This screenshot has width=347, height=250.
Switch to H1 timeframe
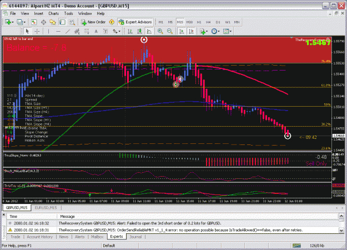coord(199,22)
